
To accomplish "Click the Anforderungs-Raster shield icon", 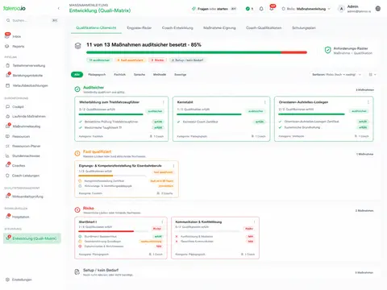I will click(x=327, y=50).
